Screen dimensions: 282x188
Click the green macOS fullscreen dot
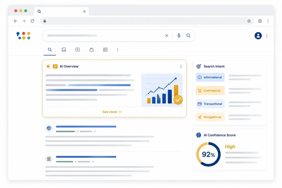pyautogui.click(x=26, y=11)
